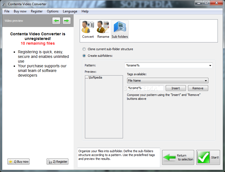Minimize the Contenta Video Converter window

tap(199, 3)
